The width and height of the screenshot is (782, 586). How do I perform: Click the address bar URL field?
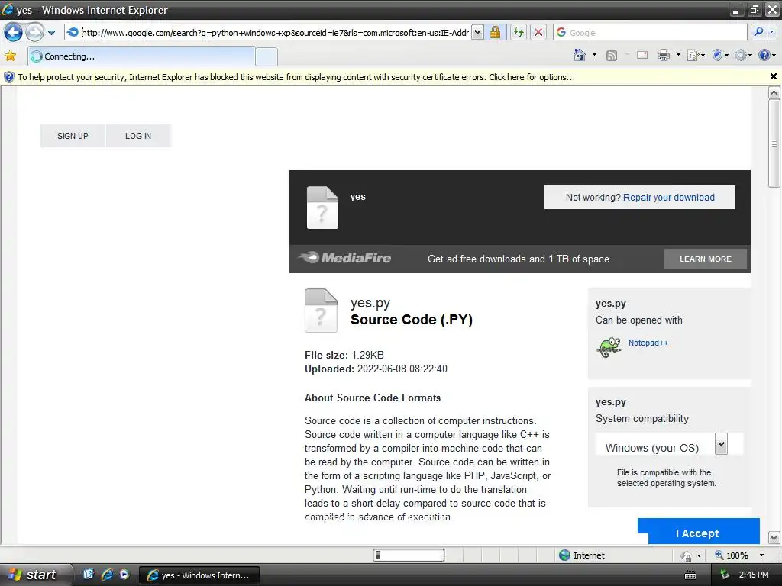(275, 33)
